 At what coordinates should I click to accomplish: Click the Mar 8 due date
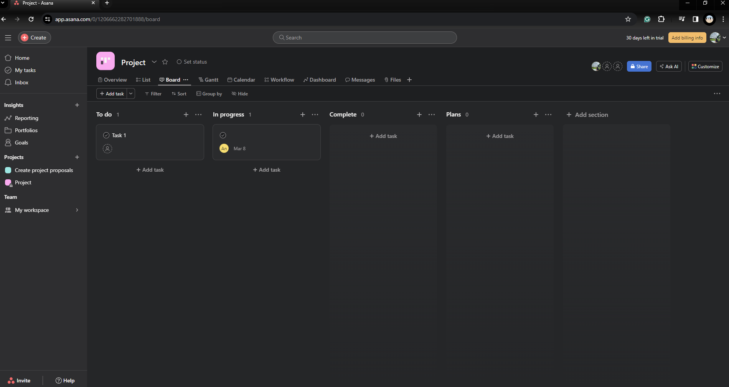pos(239,149)
